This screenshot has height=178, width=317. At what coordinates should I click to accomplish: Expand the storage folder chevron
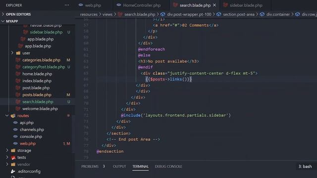coord(7,150)
